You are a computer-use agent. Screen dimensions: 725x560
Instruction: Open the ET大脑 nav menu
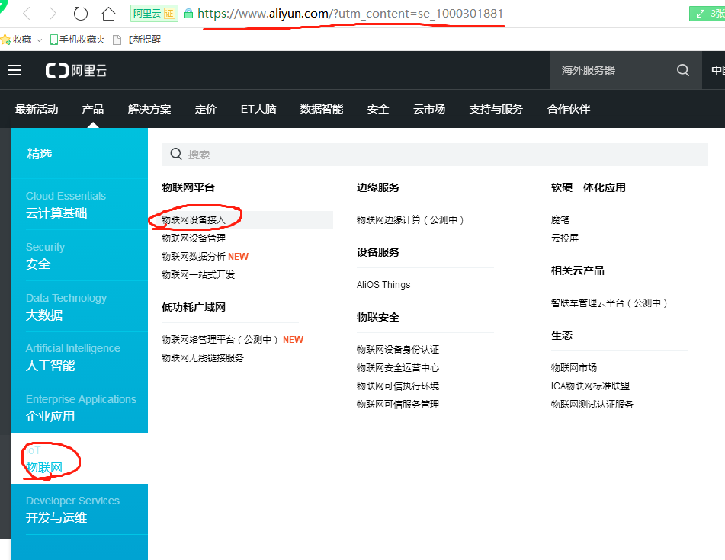[x=258, y=109]
